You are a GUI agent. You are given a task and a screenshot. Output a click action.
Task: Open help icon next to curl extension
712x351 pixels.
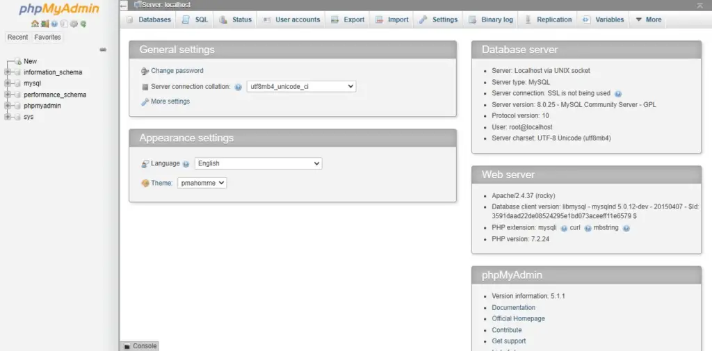(588, 229)
